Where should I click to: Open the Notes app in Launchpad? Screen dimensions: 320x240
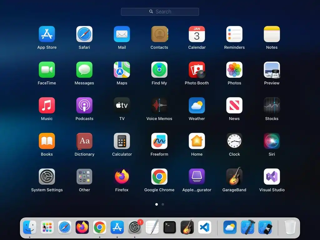[x=272, y=34]
